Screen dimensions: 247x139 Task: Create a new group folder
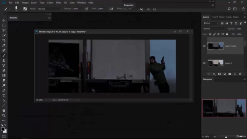(230, 74)
